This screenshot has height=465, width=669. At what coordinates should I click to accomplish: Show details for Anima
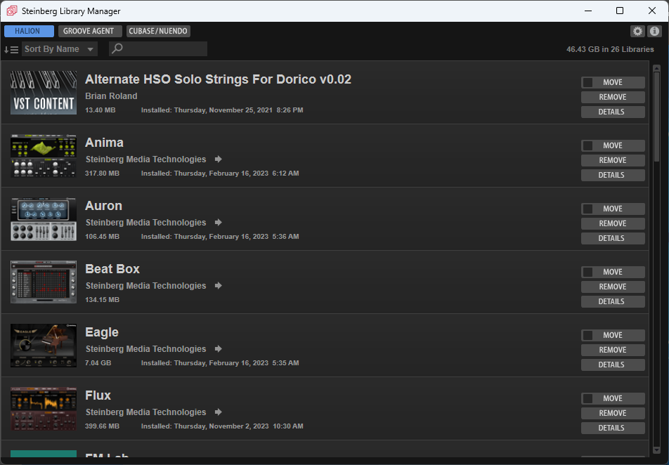point(613,175)
